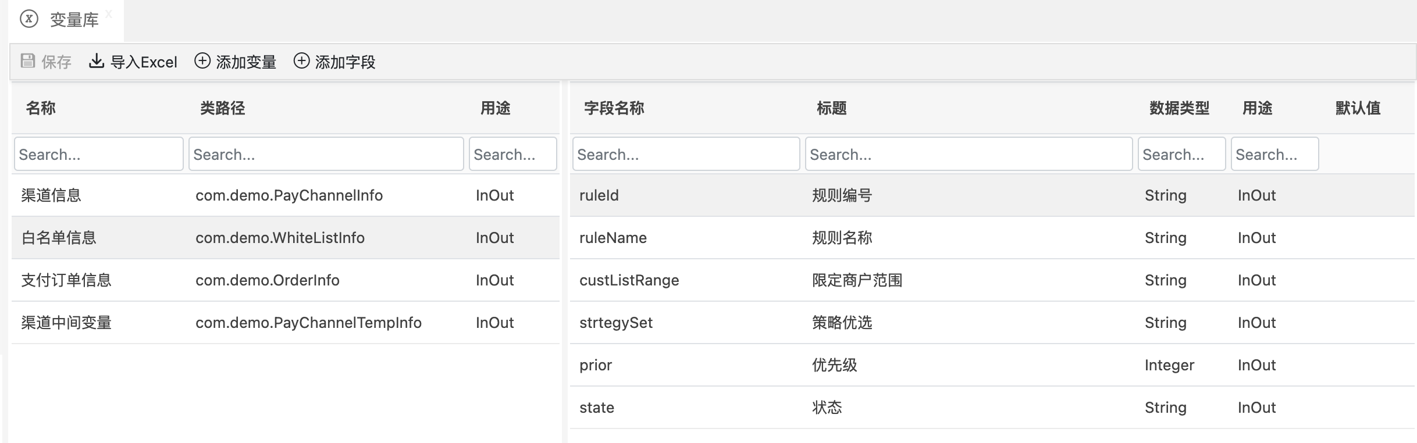Click the 数据类型 search filter box
1417x443 pixels.
[1181, 154]
